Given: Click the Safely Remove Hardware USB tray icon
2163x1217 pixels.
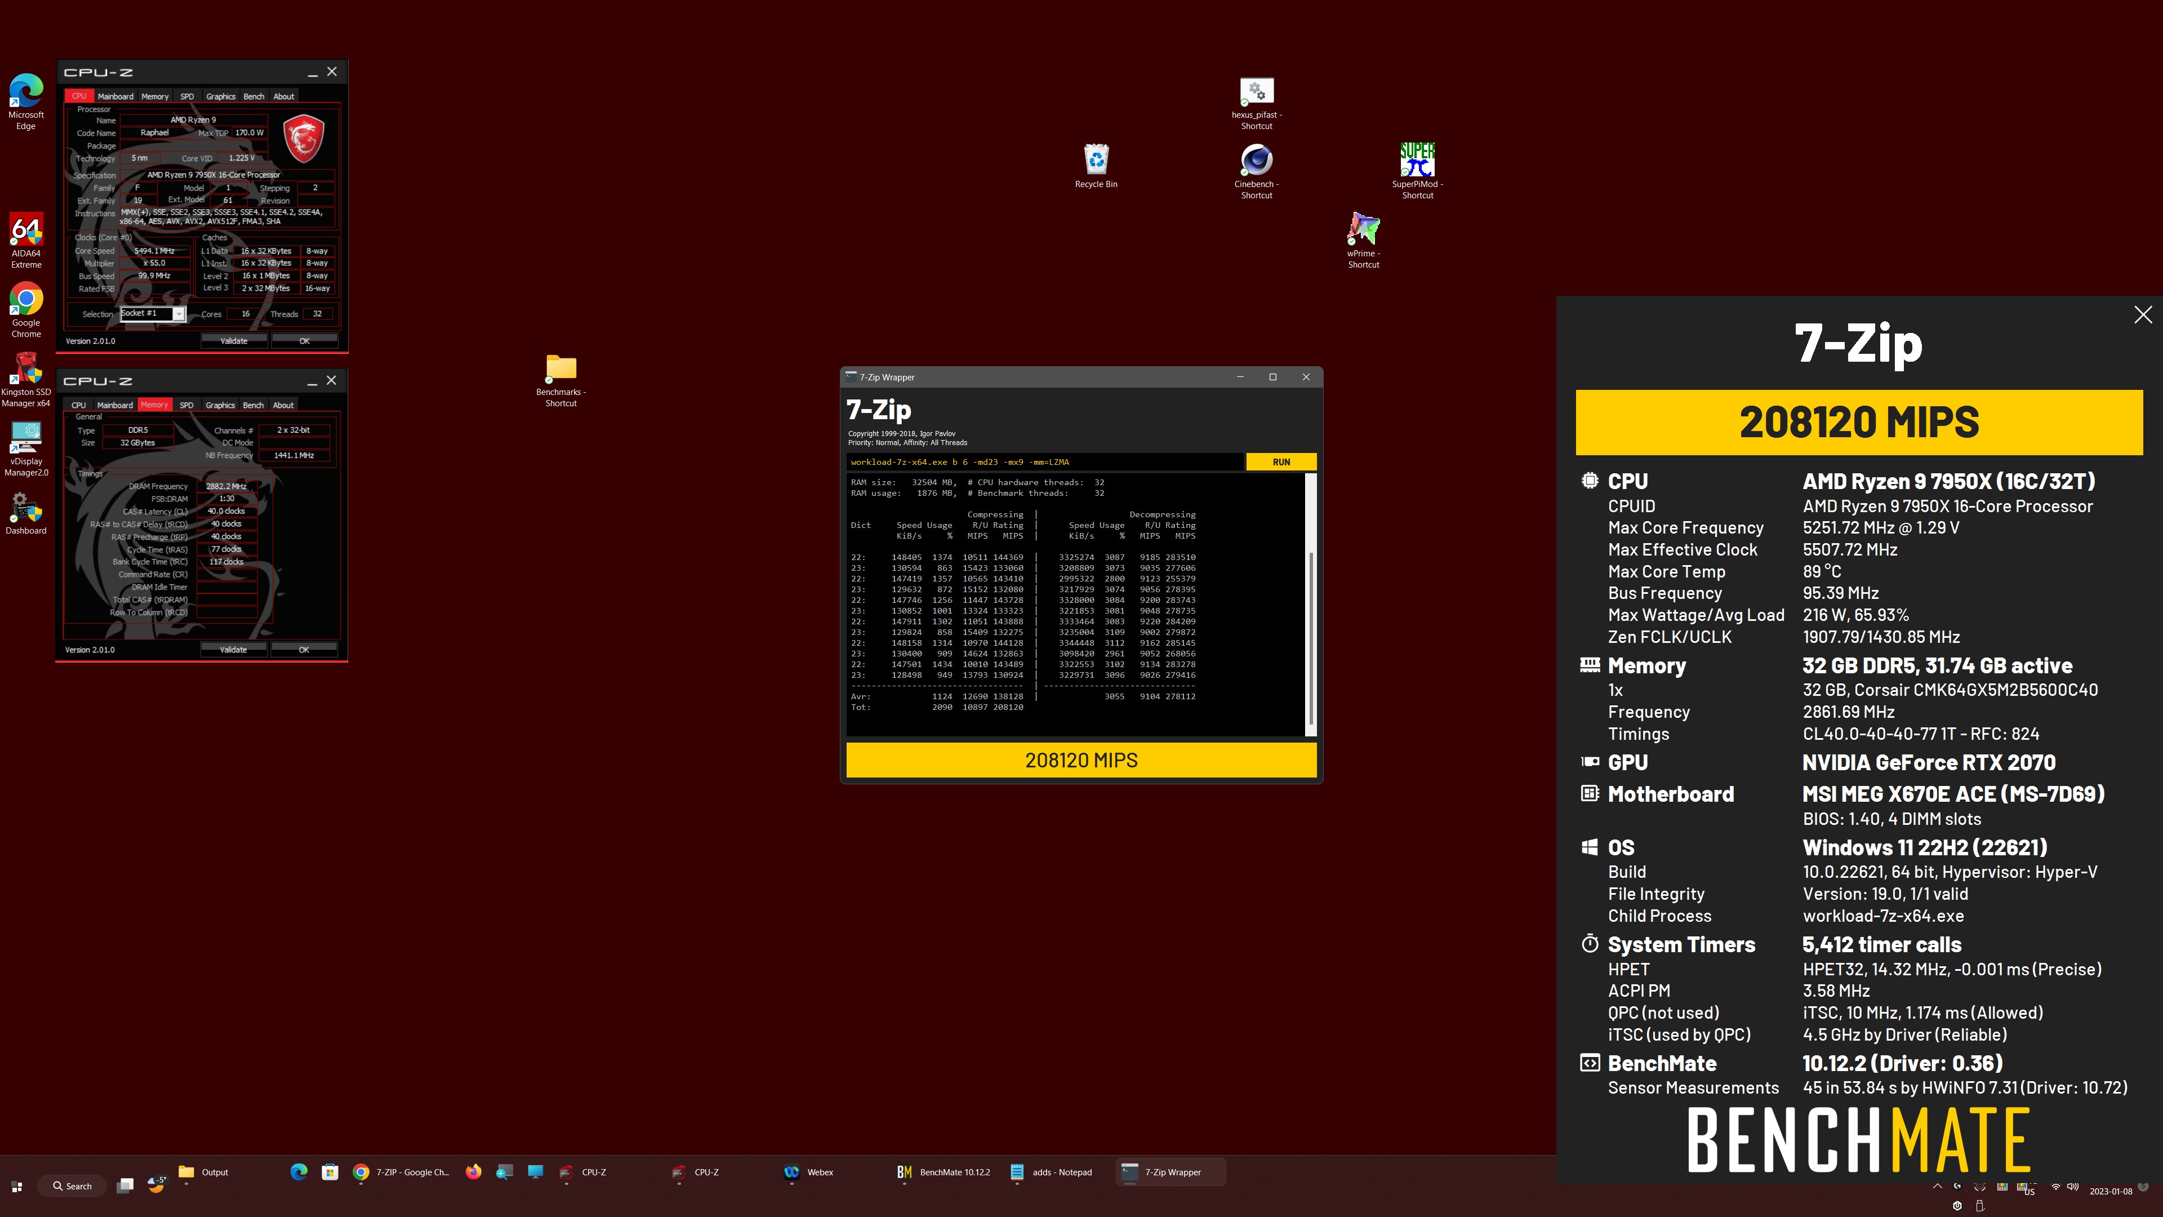Looking at the screenshot, I should tap(1980, 1206).
